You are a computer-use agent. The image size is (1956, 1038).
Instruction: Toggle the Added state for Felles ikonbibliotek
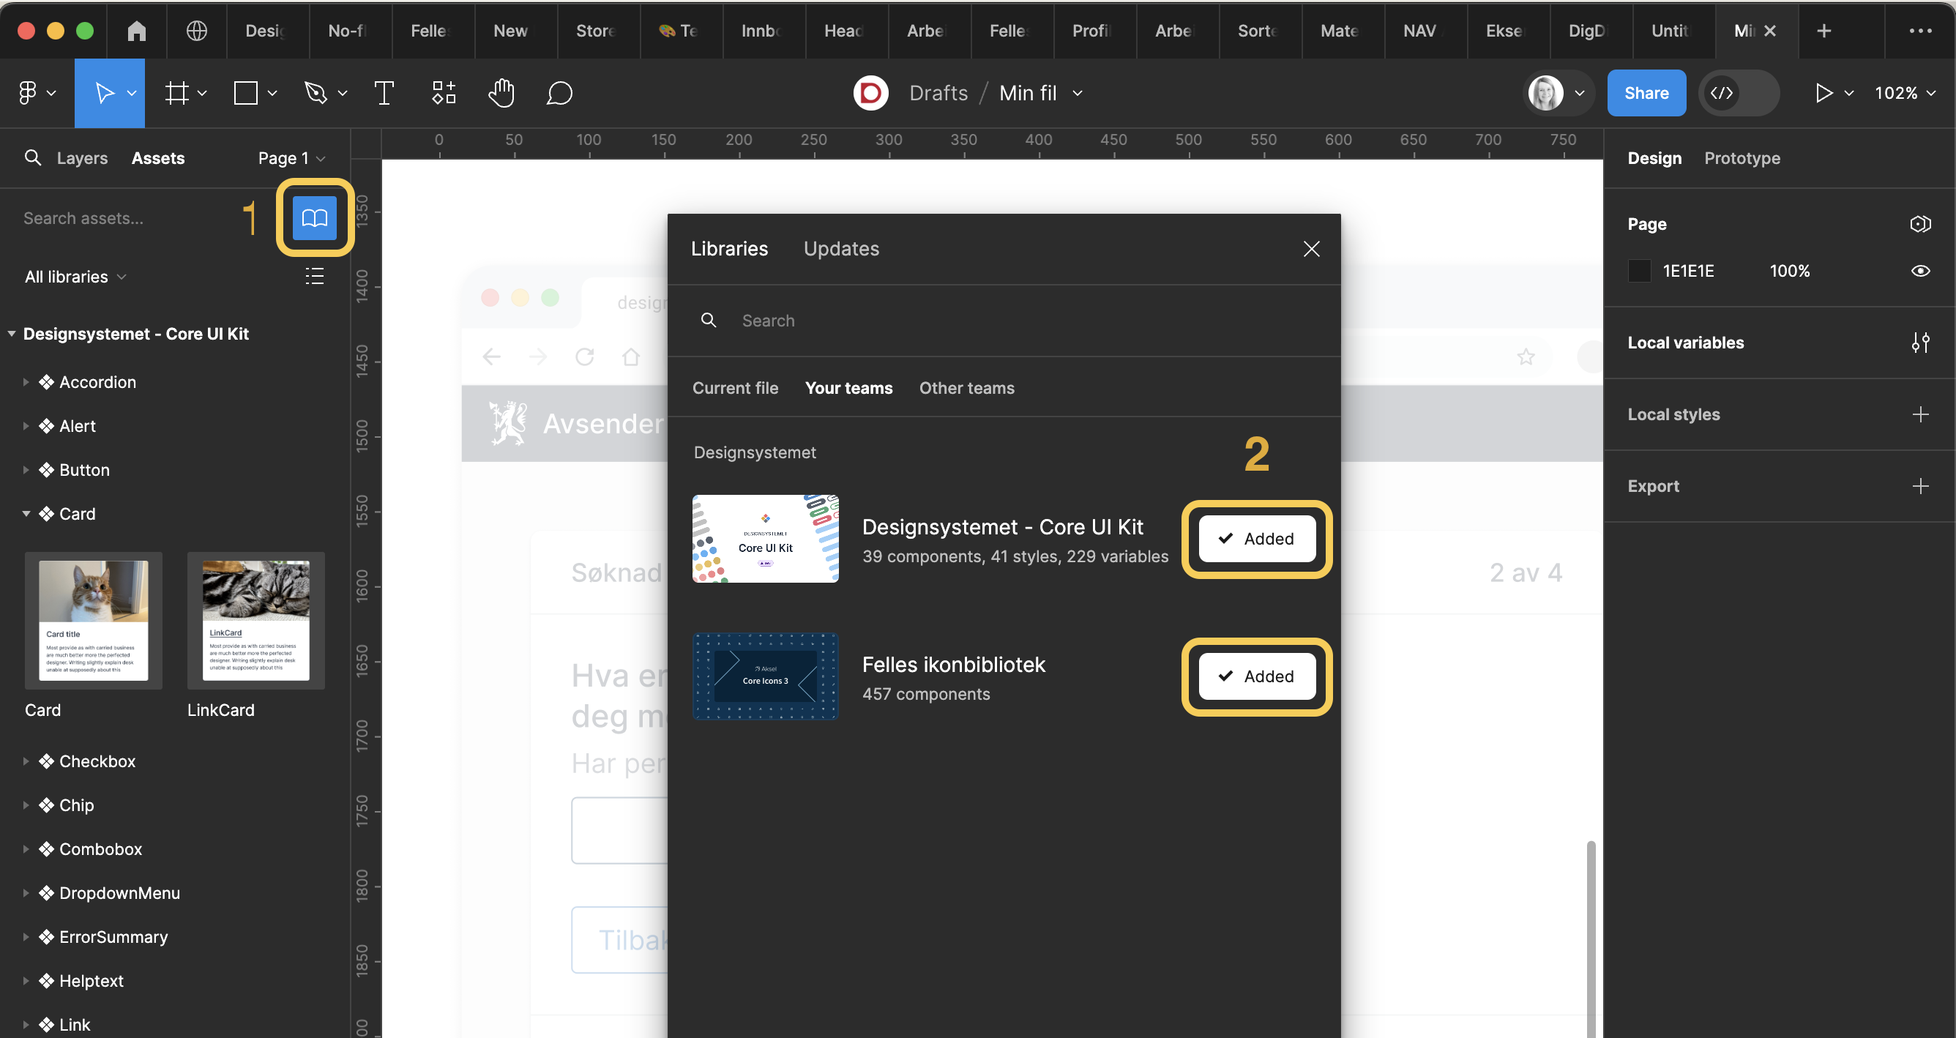coord(1257,676)
